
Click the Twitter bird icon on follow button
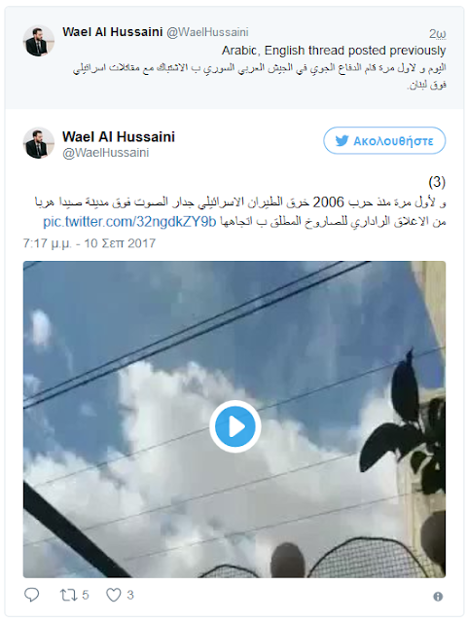point(342,140)
